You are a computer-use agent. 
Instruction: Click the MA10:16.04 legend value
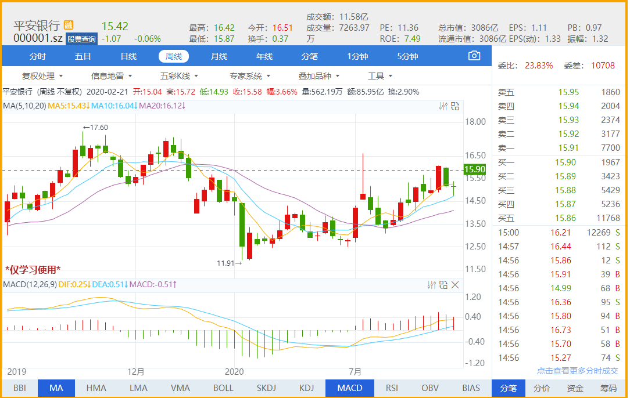coord(114,106)
